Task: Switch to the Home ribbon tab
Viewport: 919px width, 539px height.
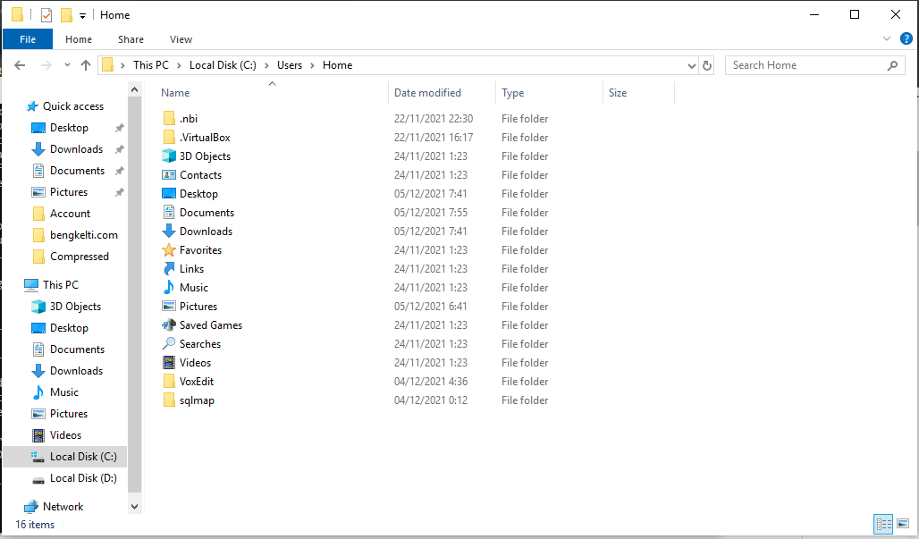Action: (x=79, y=39)
